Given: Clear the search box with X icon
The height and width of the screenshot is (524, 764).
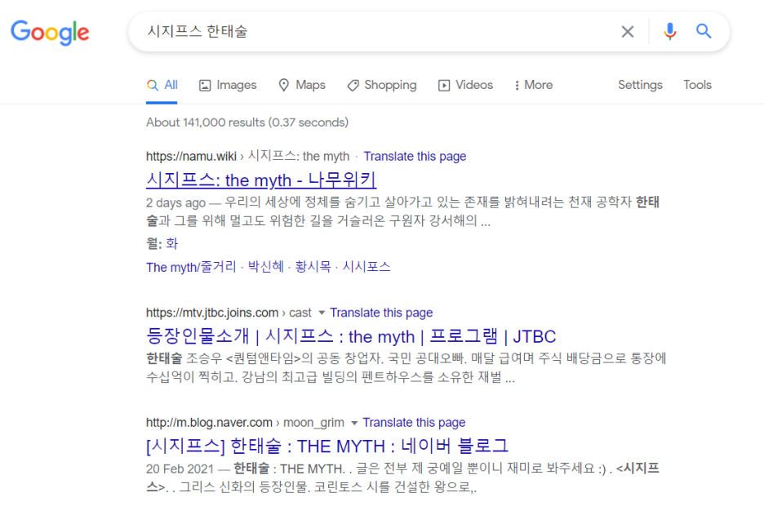Looking at the screenshot, I should coord(628,32).
